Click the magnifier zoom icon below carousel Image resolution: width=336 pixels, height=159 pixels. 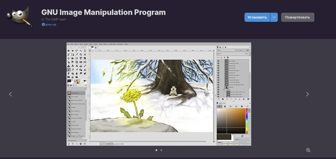pyautogui.click(x=308, y=150)
